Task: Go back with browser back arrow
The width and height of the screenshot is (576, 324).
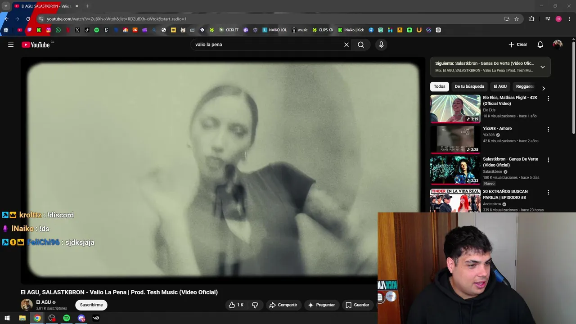Action: [x=6, y=19]
